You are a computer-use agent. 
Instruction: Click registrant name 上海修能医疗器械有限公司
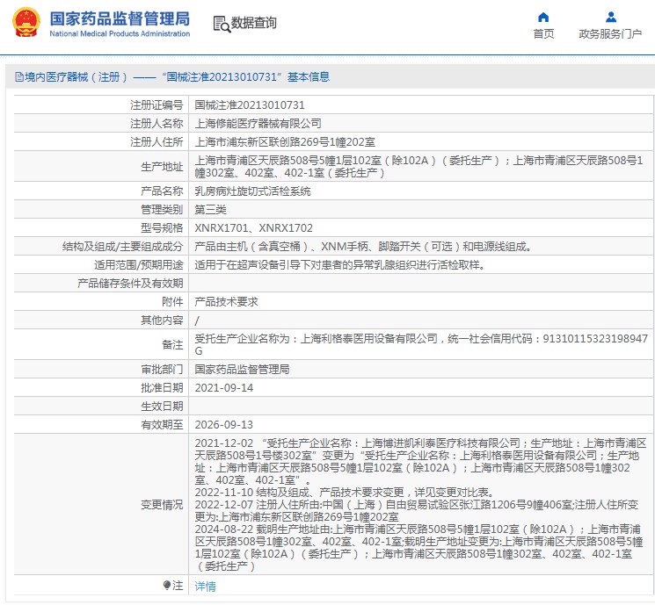coord(258,124)
